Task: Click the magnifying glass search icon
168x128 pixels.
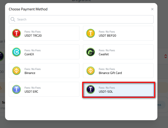Action: (13, 19)
